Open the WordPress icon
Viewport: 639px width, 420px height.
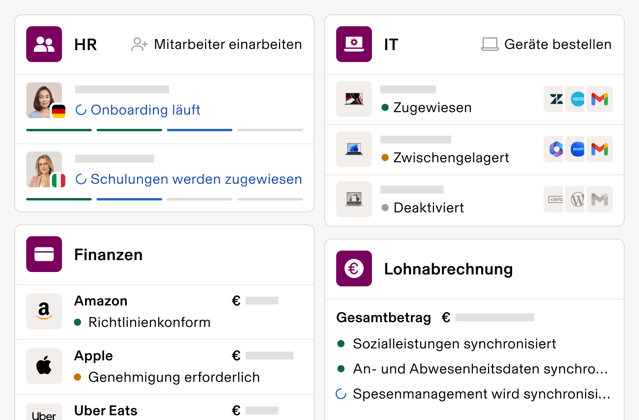click(576, 199)
